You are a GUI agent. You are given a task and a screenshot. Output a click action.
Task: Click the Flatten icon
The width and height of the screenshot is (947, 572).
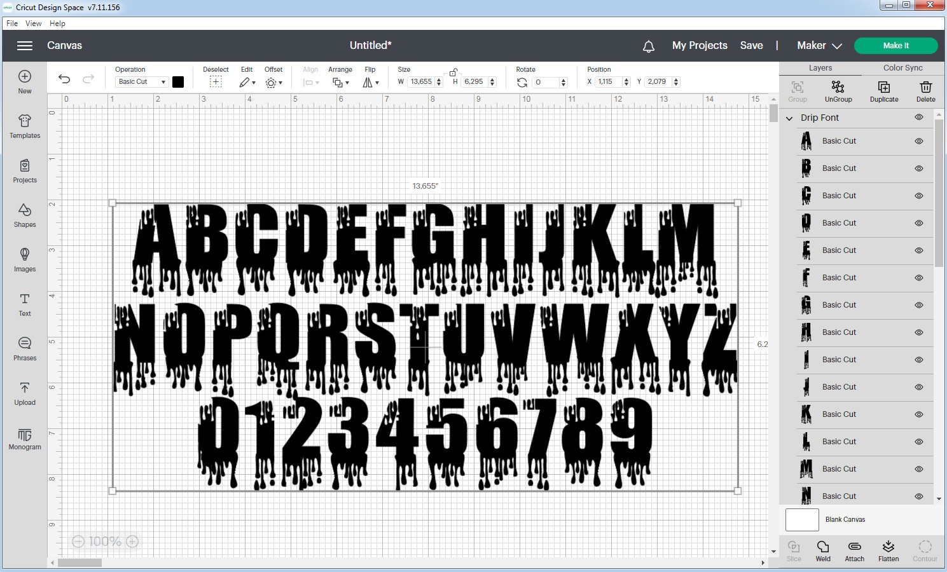[x=888, y=550]
